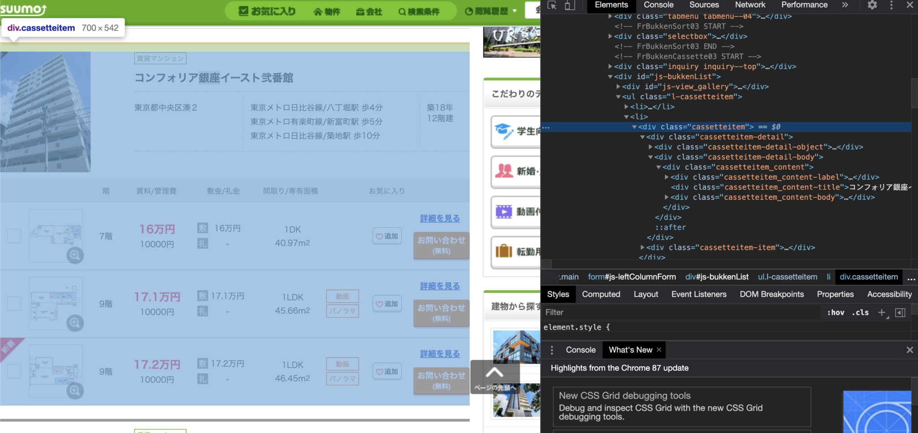Viewport: 918px width, 433px height.
Task: Open the DevTools three-dot customize menu
Action: (892, 5)
